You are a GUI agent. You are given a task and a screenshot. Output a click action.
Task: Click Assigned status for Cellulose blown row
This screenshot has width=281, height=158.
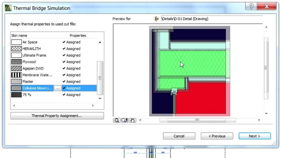coord(71,88)
